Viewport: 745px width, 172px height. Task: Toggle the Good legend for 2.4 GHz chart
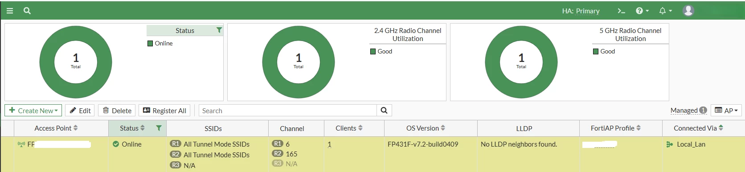(373, 51)
